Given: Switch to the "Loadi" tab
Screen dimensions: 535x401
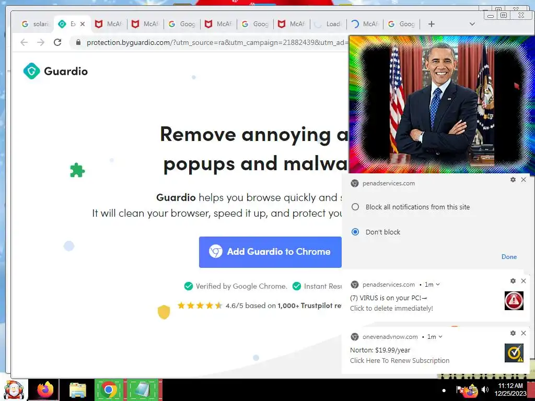Looking at the screenshot, I should pos(328,24).
